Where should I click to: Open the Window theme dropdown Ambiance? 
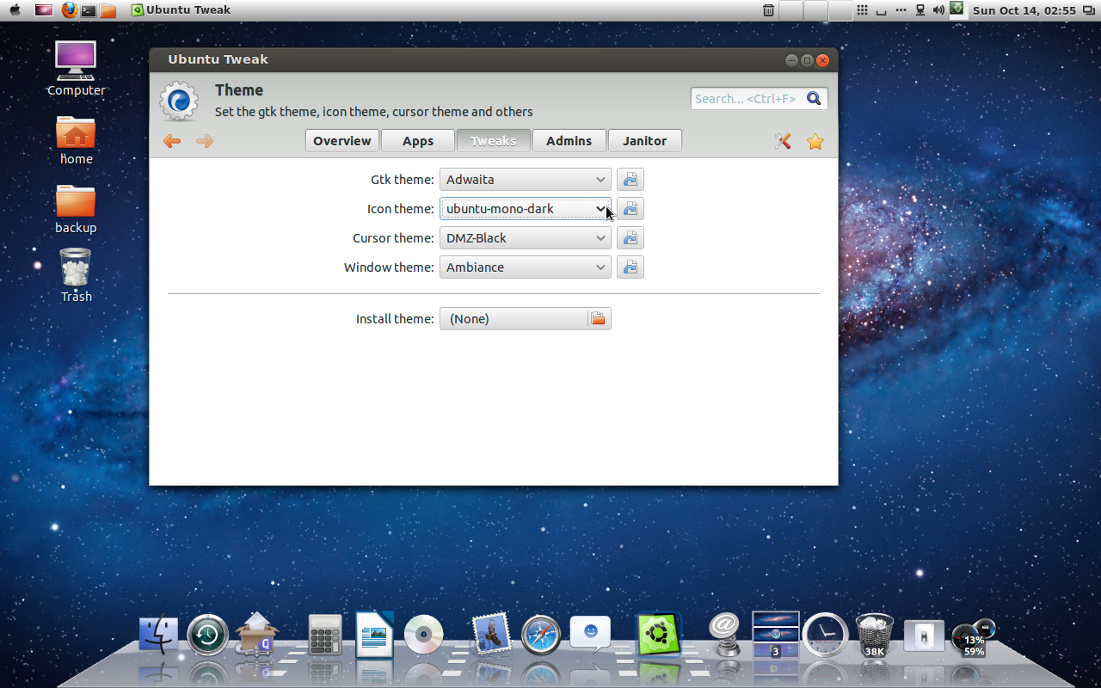(x=526, y=267)
